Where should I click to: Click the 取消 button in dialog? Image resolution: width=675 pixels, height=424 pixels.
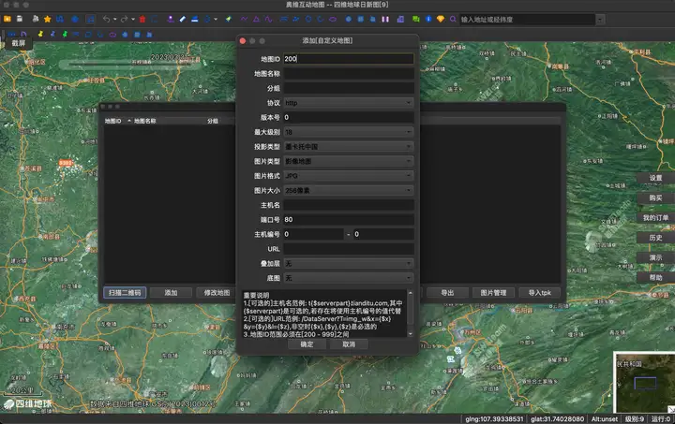point(349,344)
